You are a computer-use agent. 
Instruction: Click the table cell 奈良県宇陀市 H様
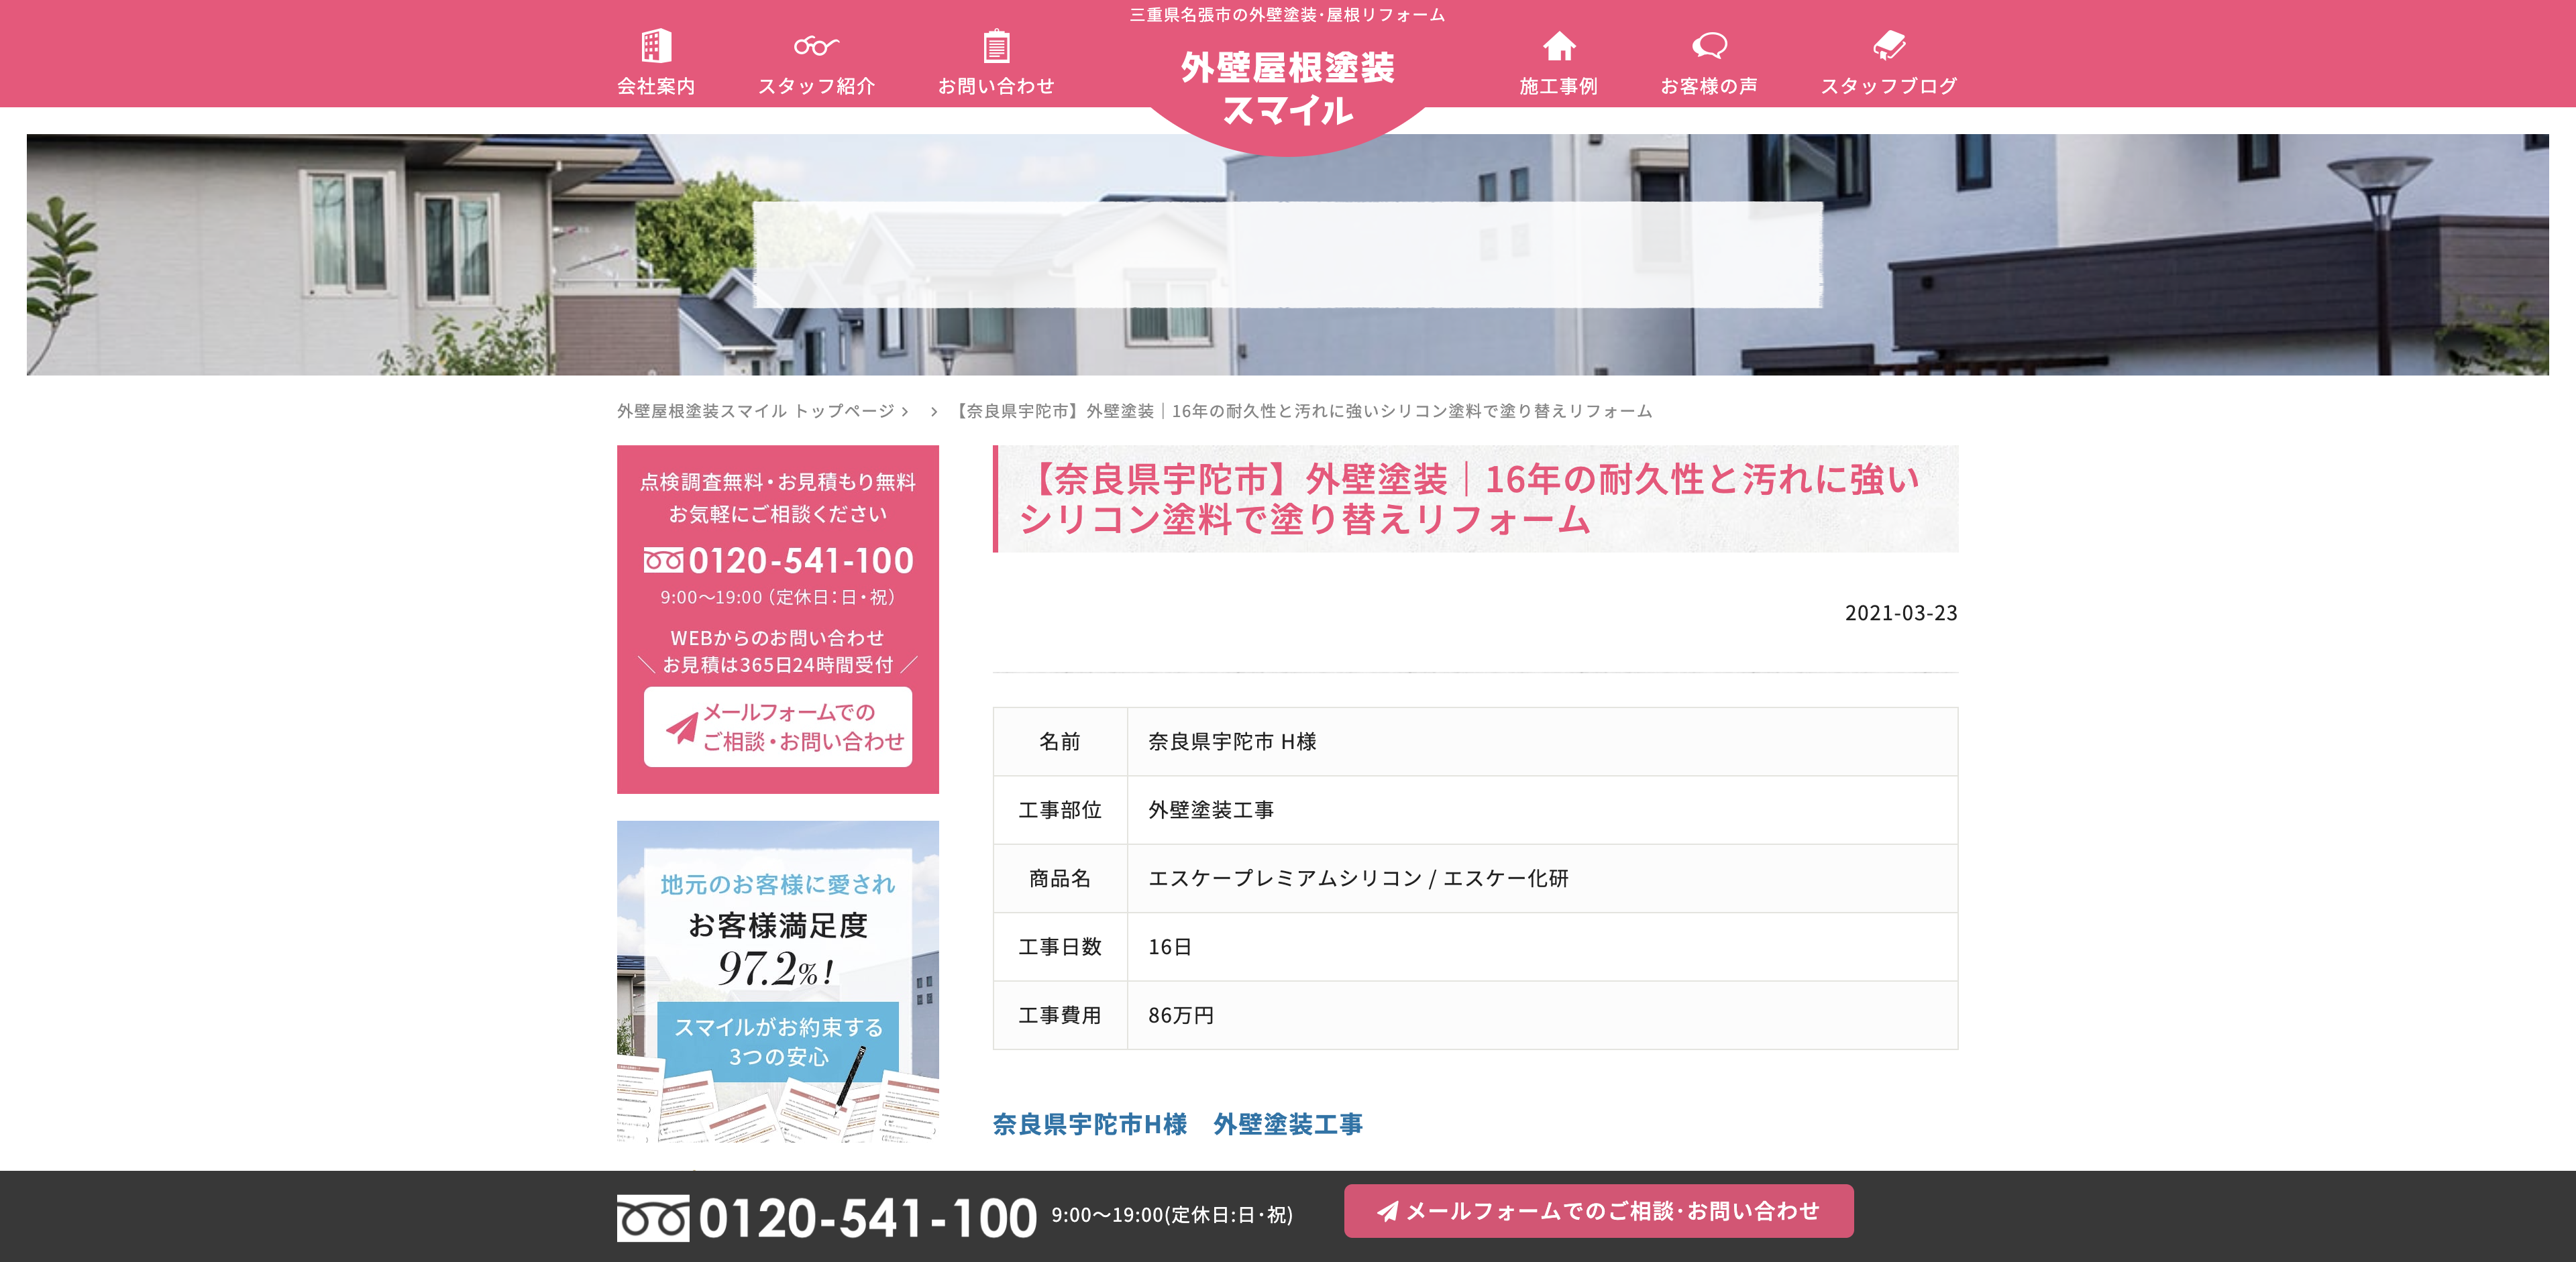(x=1542, y=742)
